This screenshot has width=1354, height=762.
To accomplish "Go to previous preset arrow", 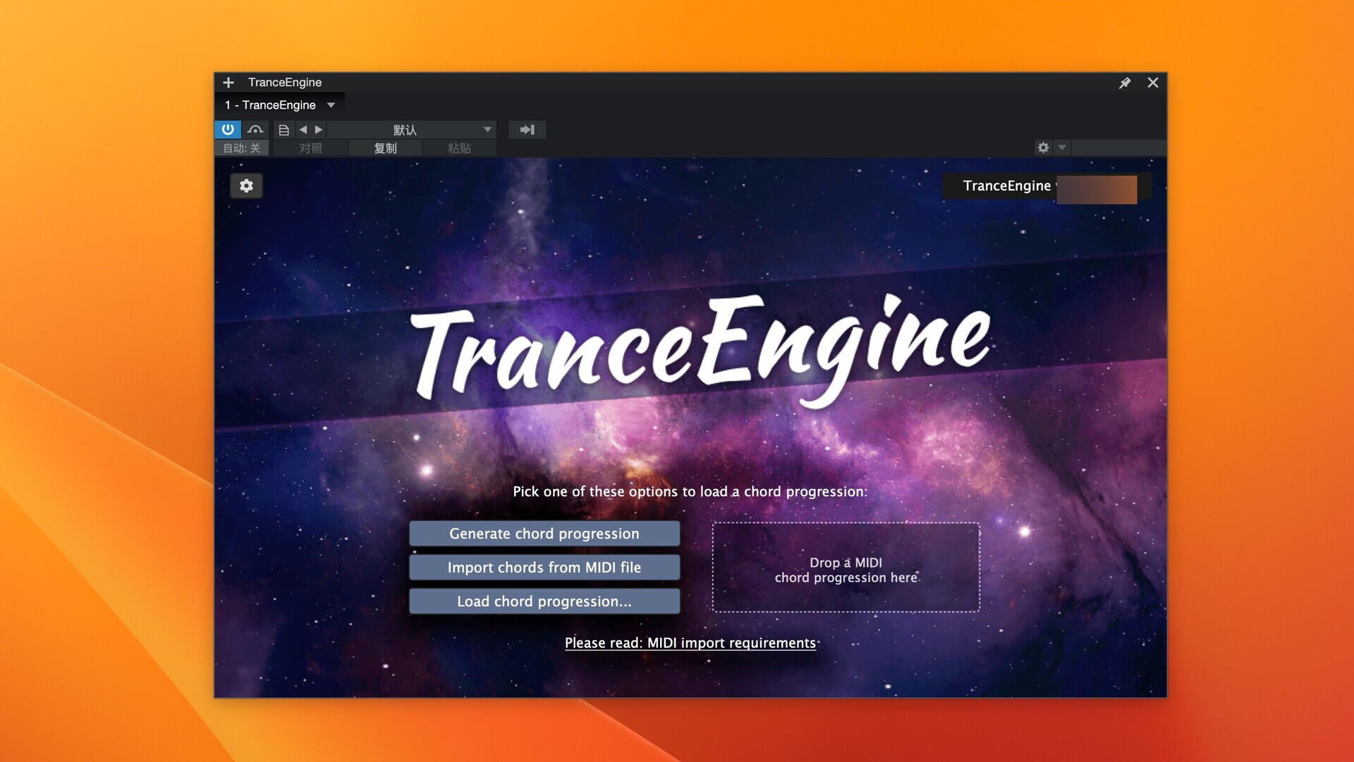I will point(303,130).
